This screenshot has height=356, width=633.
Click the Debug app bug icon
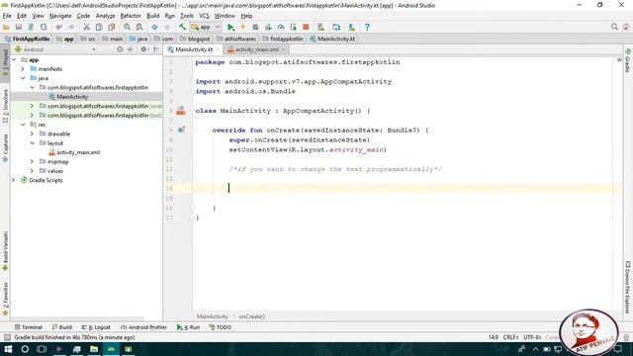(255, 27)
